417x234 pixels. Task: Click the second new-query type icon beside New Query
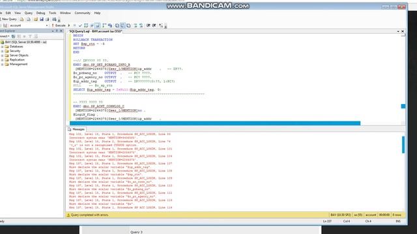pyautogui.click(x=28, y=19)
